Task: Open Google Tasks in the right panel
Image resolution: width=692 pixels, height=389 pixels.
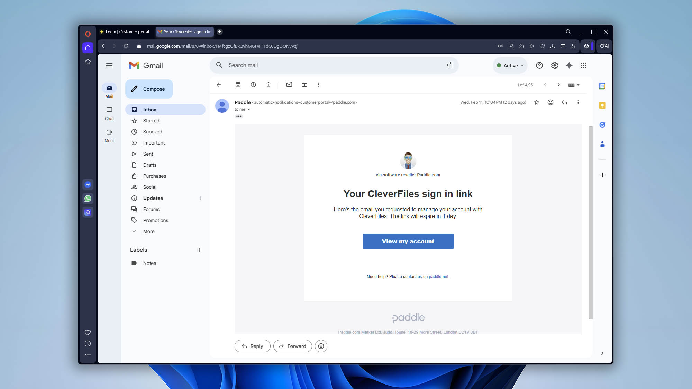Action: [602, 125]
